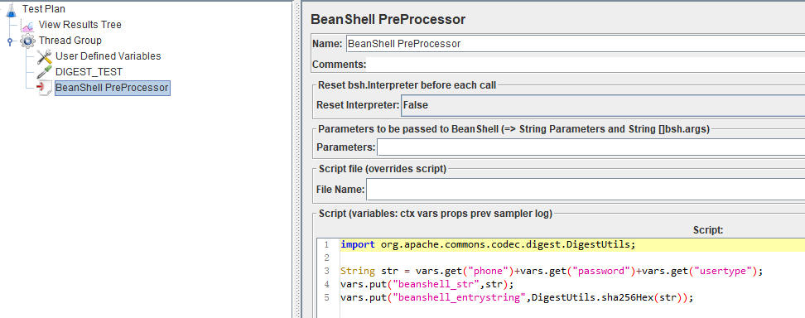The width and height of the screenshot is (805, 318).
Task: Click the BeanShell PreProcessor tree icon
Action: pyautogui.click(x=45, y=88)
